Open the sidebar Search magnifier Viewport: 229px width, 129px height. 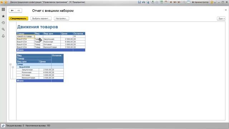[x=3, y=29]
